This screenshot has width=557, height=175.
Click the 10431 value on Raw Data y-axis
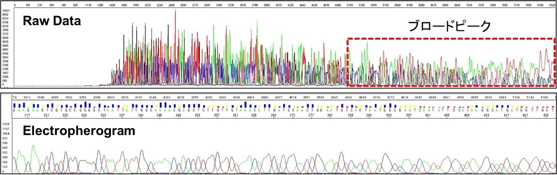click(x=6, y=11)
